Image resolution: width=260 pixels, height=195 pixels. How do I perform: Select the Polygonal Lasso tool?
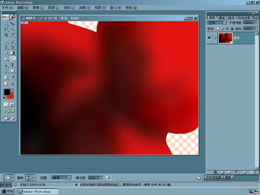click(6, 29)
